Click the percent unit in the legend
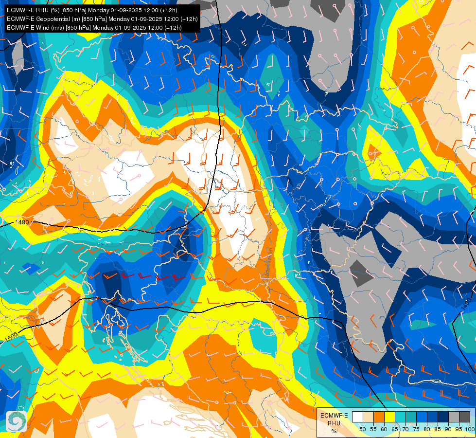 tap(334, 431)
